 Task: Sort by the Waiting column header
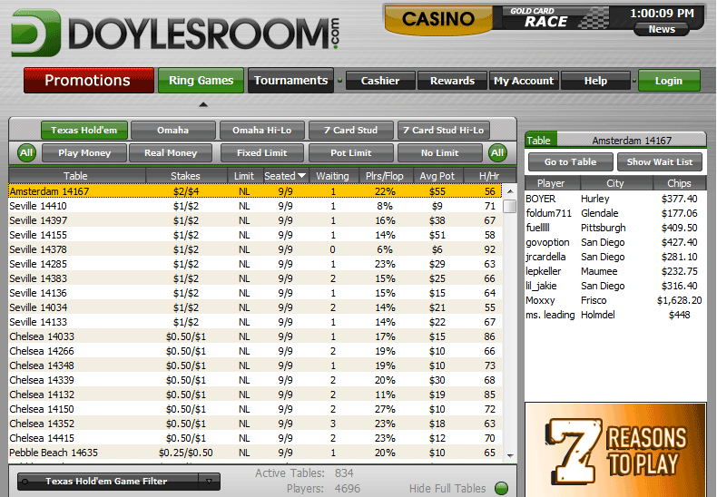(x=332, y=176)
